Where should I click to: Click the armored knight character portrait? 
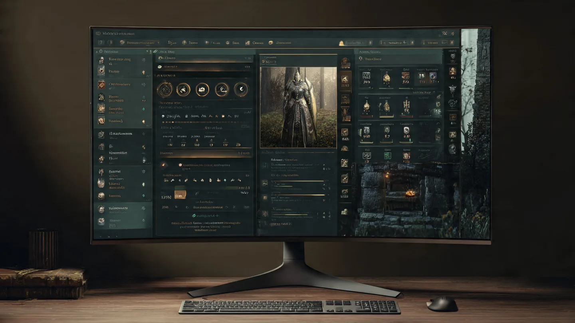click(x=298, y=107)
